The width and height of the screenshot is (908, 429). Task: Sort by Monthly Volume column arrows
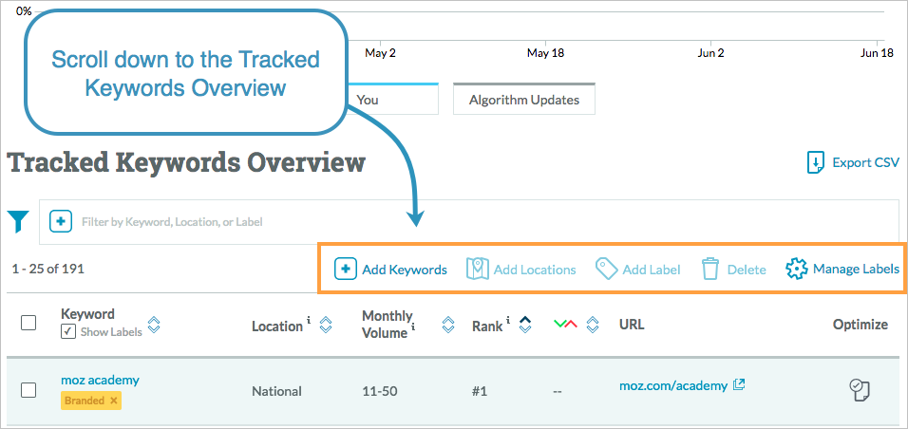point(447,325)
